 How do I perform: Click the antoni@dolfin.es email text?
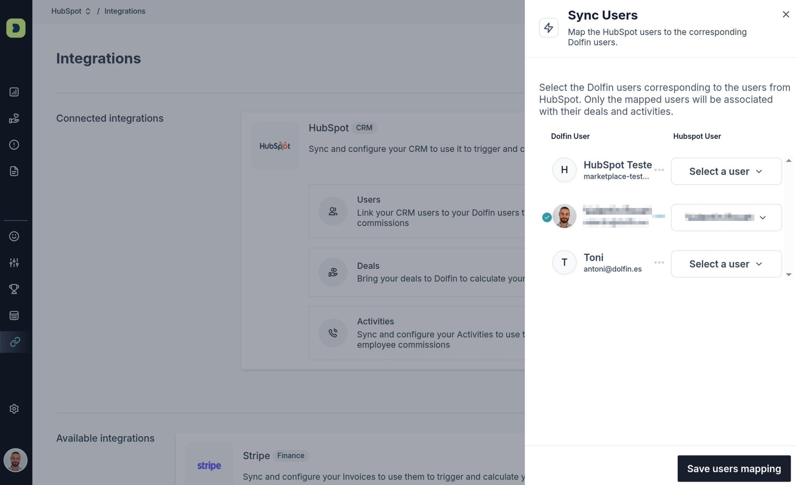612,269
